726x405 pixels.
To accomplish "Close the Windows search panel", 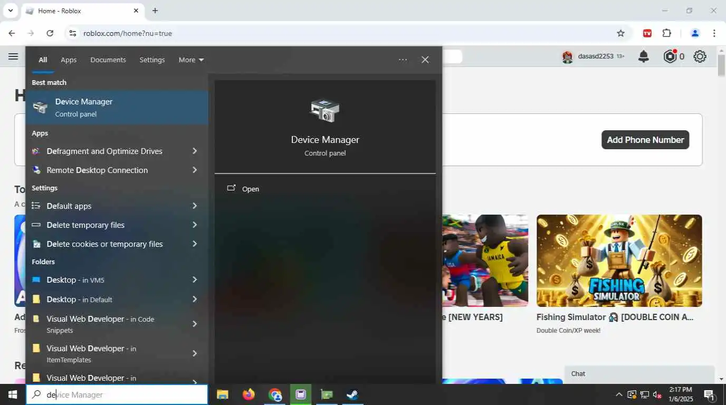I will 425,60.
